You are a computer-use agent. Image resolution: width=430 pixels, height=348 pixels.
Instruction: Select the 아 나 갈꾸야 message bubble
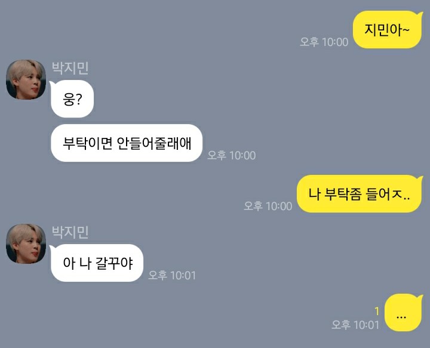tap(97, 263)
